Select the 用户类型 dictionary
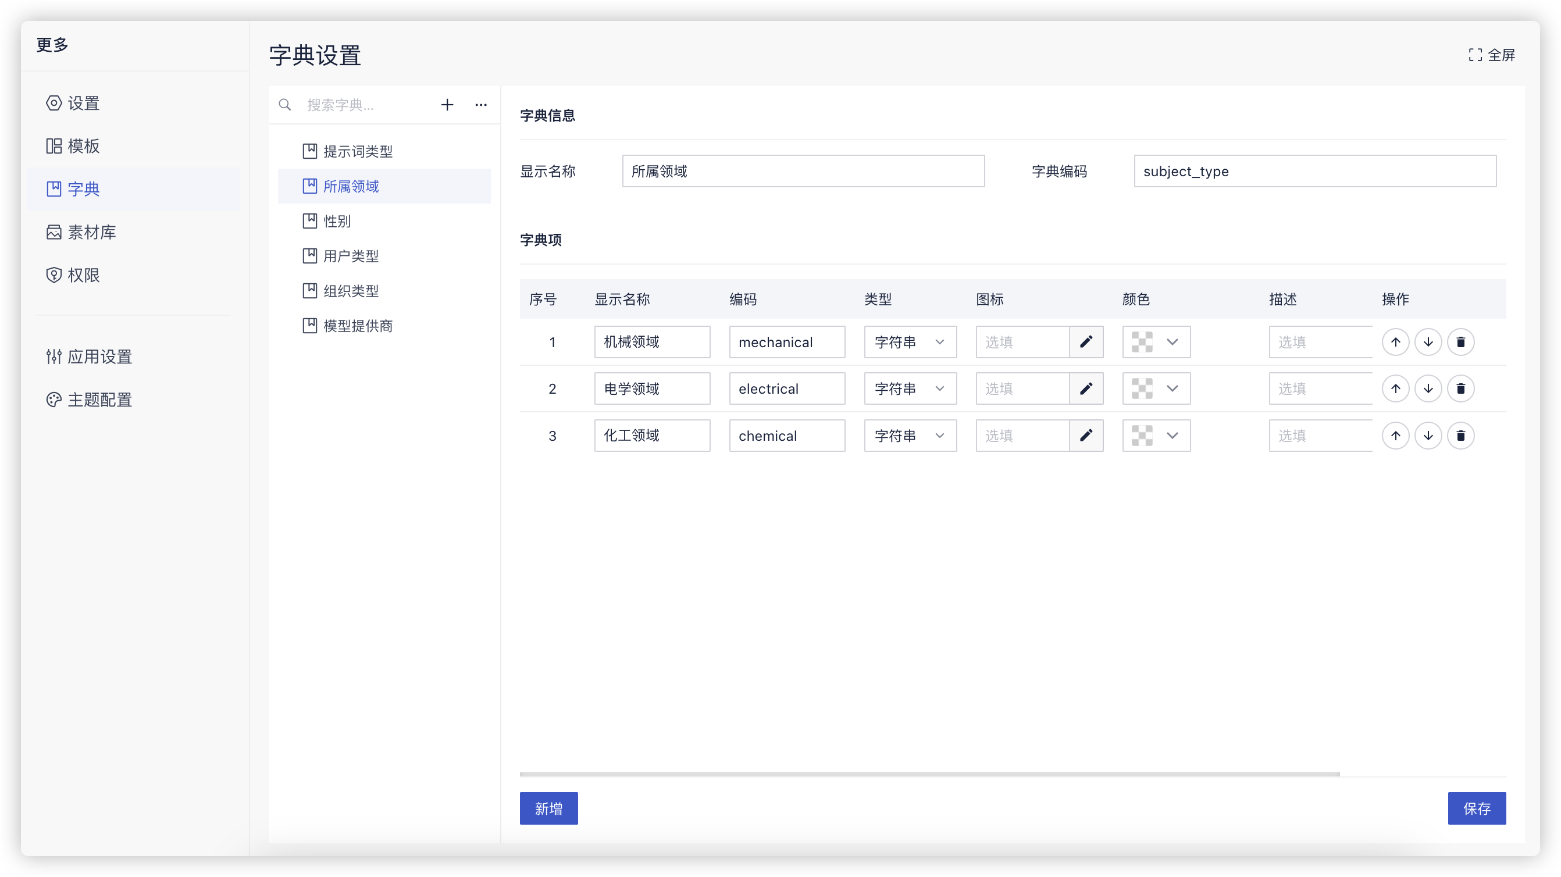 pyautogui.click(x=350, y=256)
